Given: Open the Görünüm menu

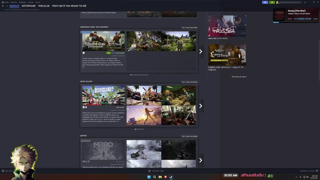Looking at the screenshot, I should [14, 2].
